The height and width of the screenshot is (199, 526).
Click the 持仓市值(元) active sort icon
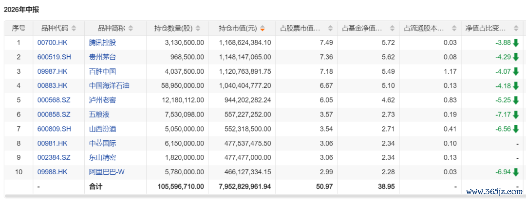(263, 29)
